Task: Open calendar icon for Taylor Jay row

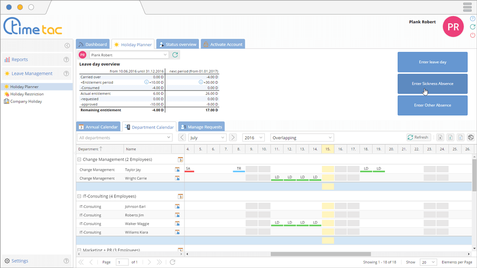Action: pyautogui.click(x=178, y=170)
